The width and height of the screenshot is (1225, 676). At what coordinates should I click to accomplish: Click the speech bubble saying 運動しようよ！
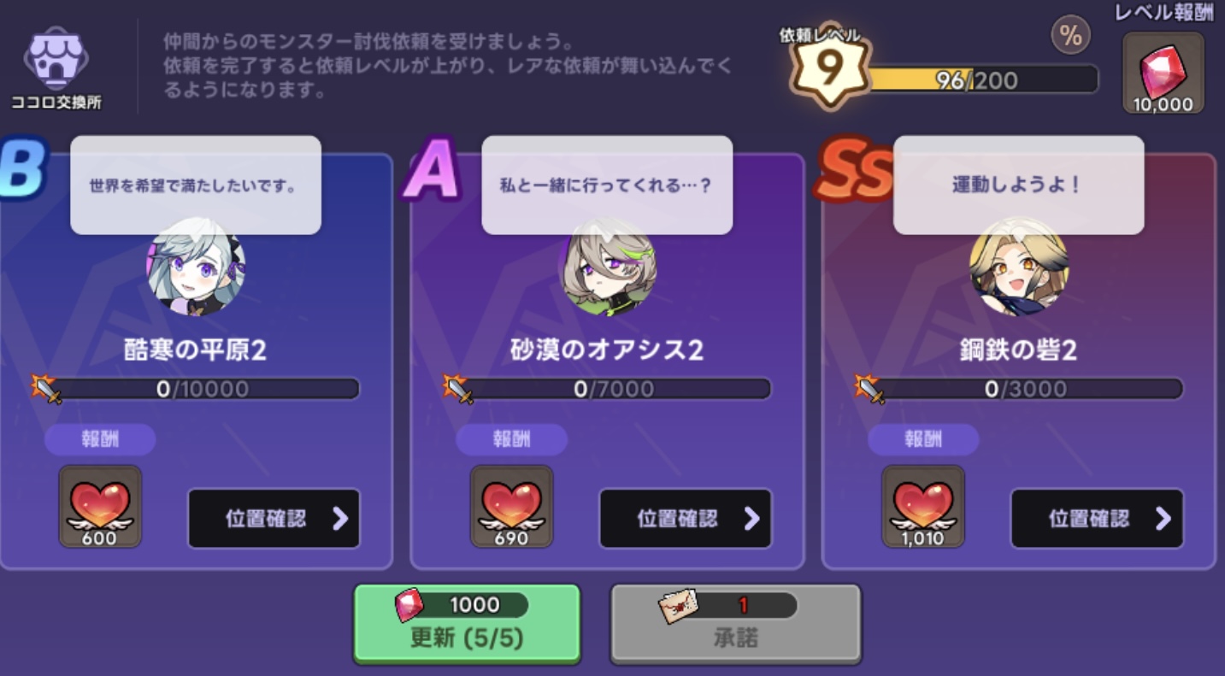(x=1018, y=185)
